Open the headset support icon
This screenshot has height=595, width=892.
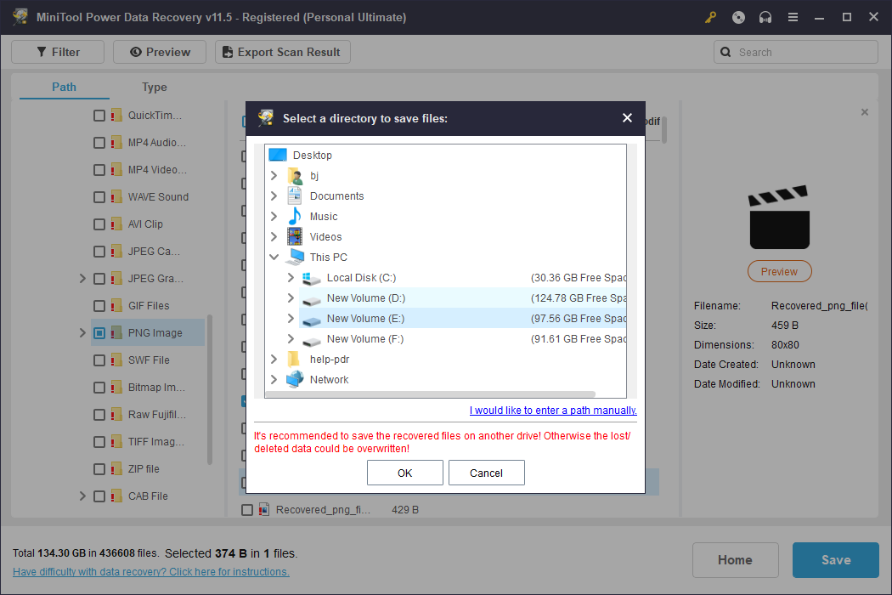(765, 18)
